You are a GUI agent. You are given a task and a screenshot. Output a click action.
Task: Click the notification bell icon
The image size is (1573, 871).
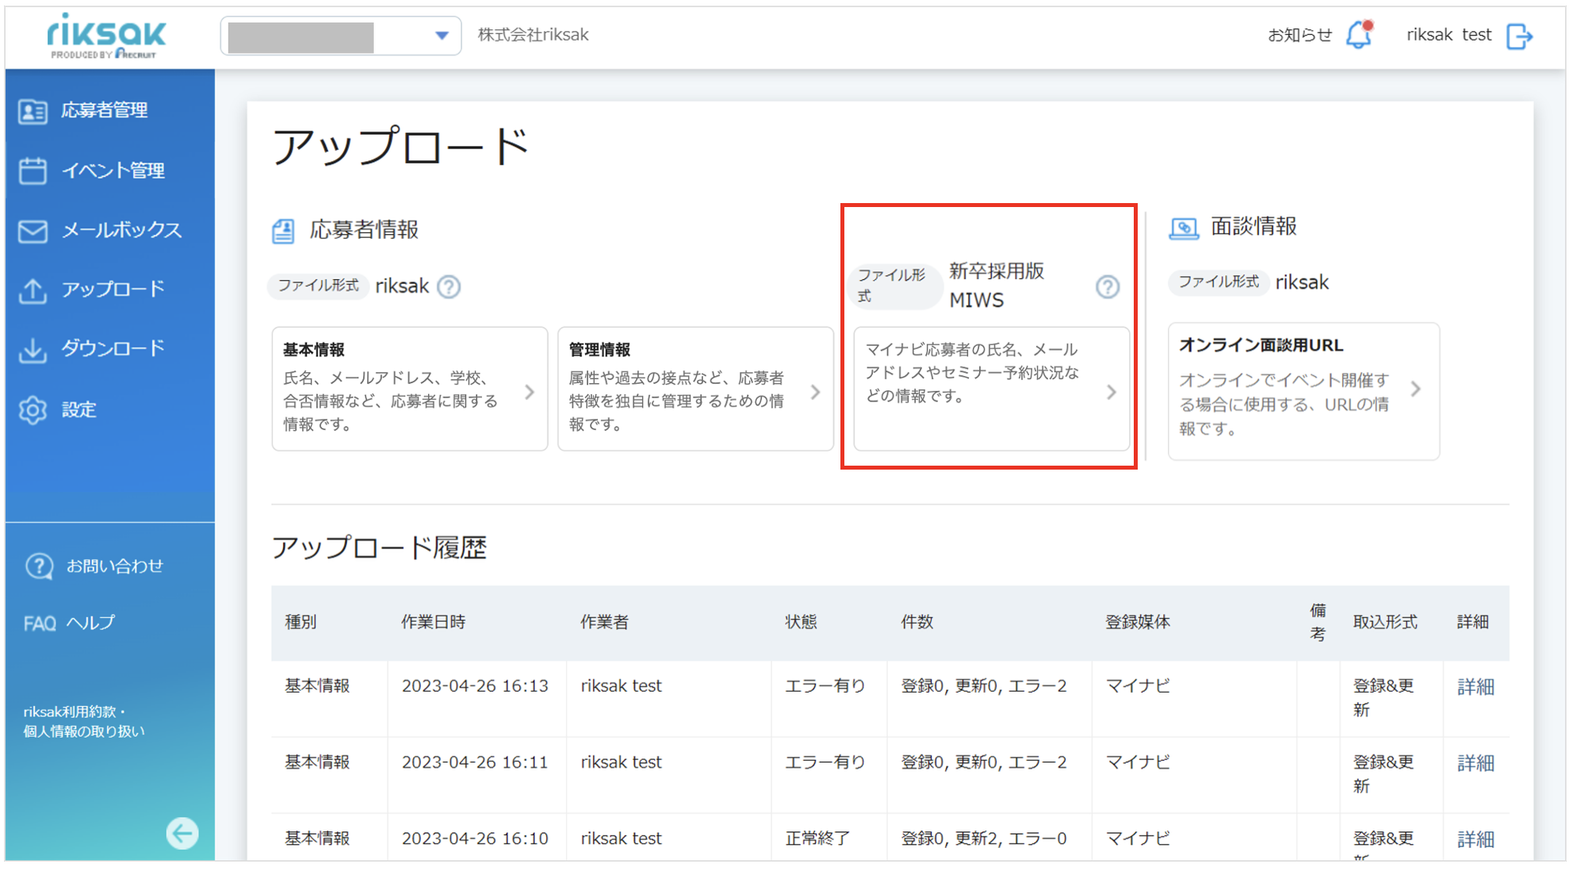click(x=1359, y=35)
